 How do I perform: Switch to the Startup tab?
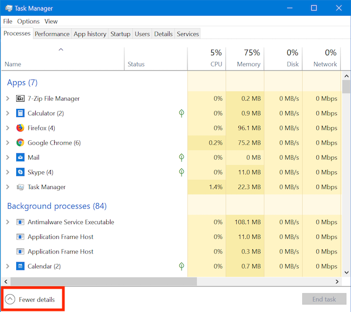point(120,34)
